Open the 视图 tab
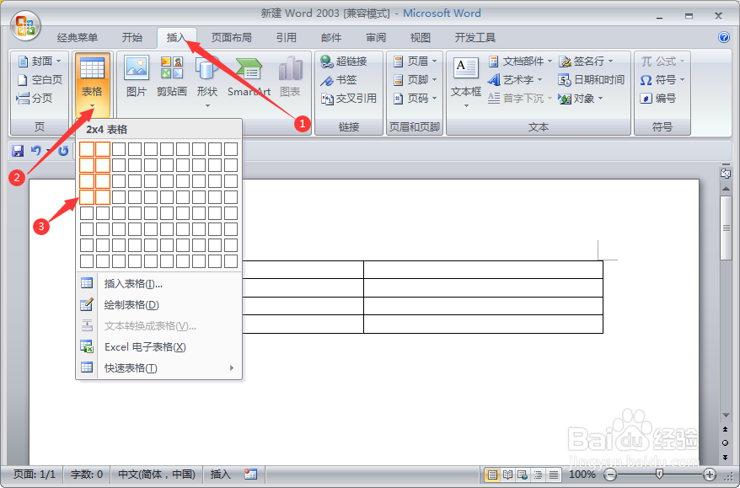The width and height of the screenshot is (740, 488). [420, 38]
